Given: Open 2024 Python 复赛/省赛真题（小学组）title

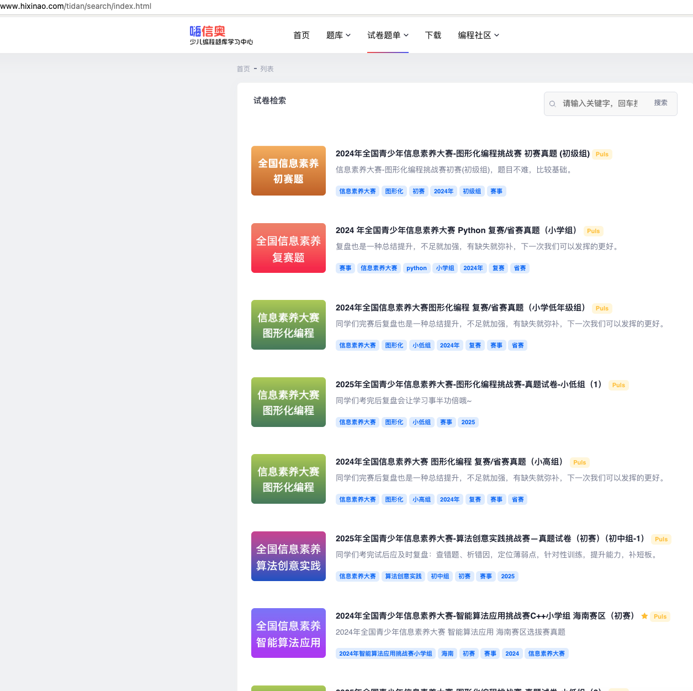Looking at the screenshot, I should click(x=458, y=230).
